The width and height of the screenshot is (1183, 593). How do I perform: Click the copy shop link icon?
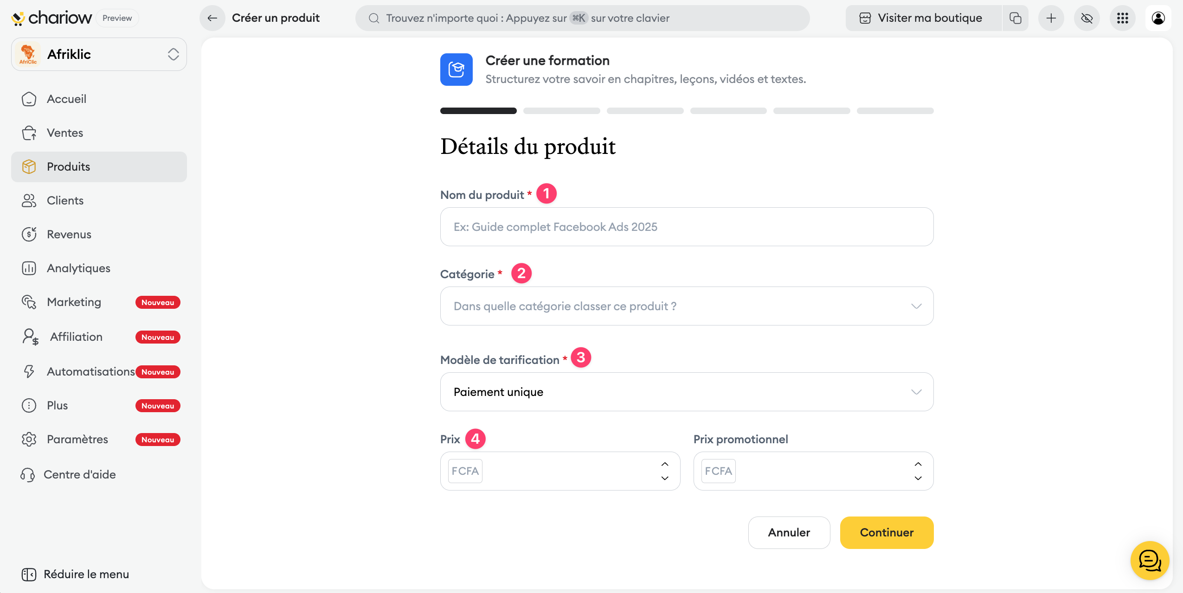[x=1015, y=18]
